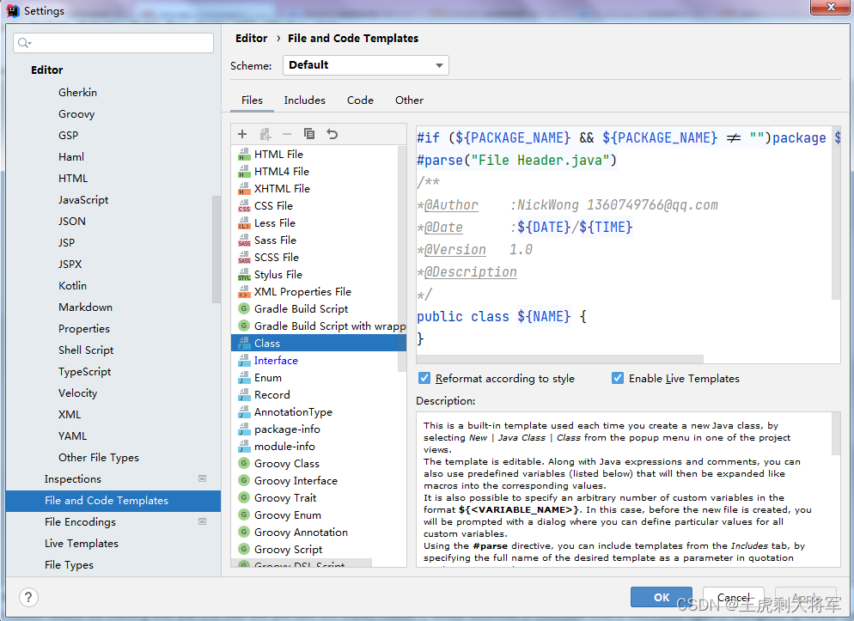The image size is (854, 621).
Task: Select Other File Types entry
Action: (x=99, y=458)
